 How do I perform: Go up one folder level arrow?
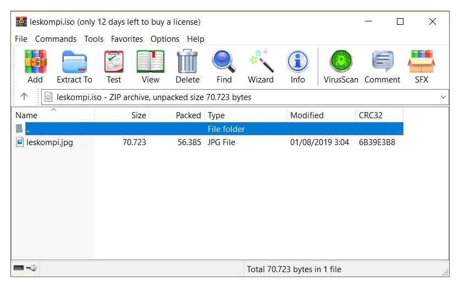click(24, 96)
